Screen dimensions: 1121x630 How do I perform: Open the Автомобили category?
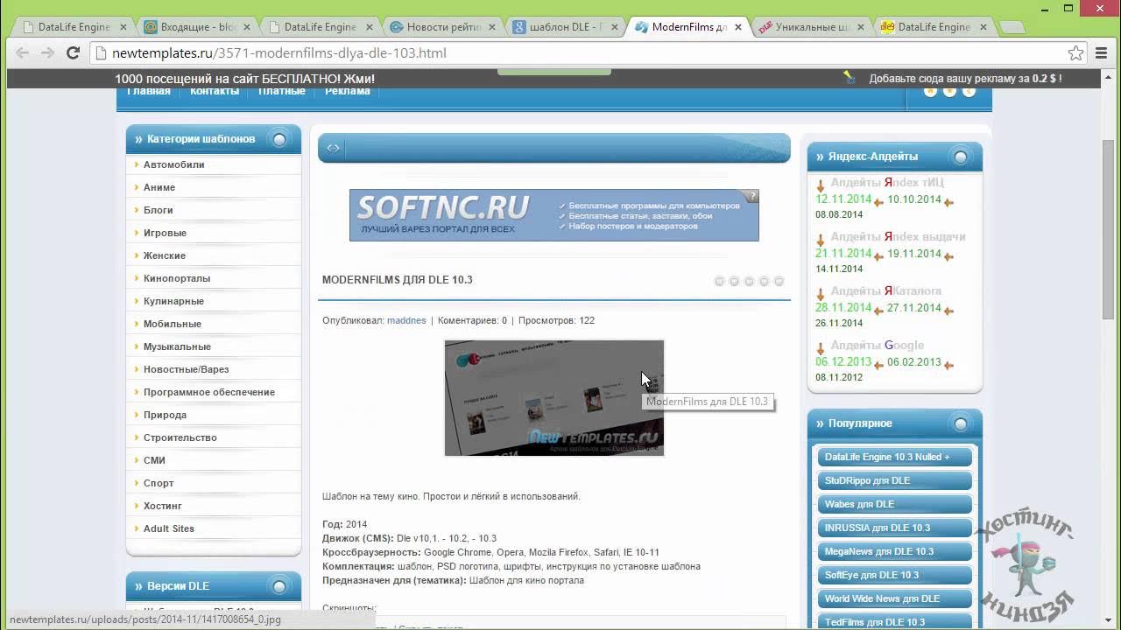(174, 164)
